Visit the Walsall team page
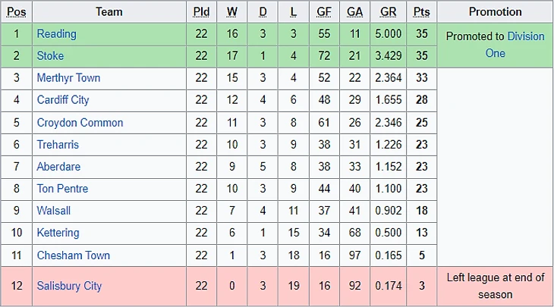The height and width of the screenshot is (307, 554). (54, 211)
